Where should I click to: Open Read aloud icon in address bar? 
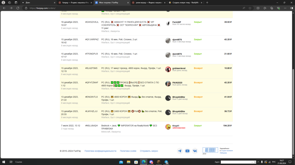pyautogui.click(x=244, y=8)
